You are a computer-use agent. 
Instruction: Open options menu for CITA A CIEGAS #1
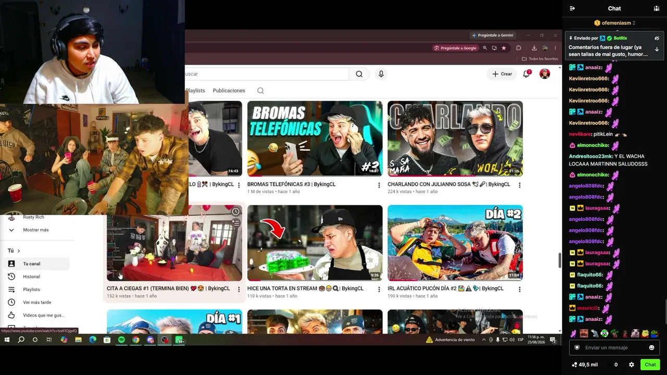click(x=239, y=289)
